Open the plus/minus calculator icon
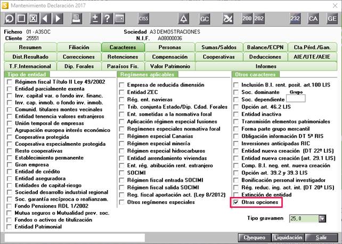This screenshot has height=244, width=342. (95, 19)
